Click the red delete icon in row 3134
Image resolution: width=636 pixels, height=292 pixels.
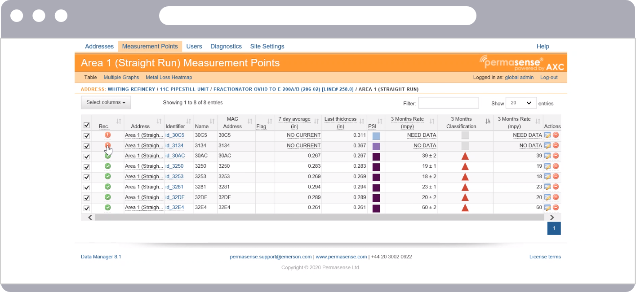556,145
